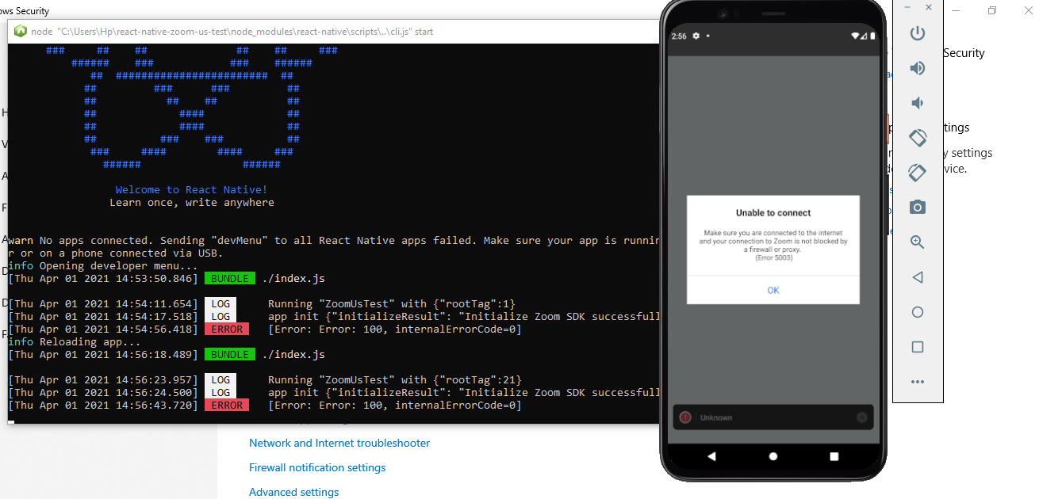Click the "info Reloading app..." line
This screenshot has height=499, width=1039.
coord(75,342)
